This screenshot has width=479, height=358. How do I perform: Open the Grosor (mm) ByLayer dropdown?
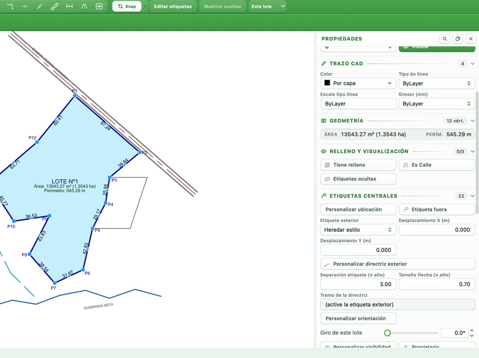[x=437, y=104]
